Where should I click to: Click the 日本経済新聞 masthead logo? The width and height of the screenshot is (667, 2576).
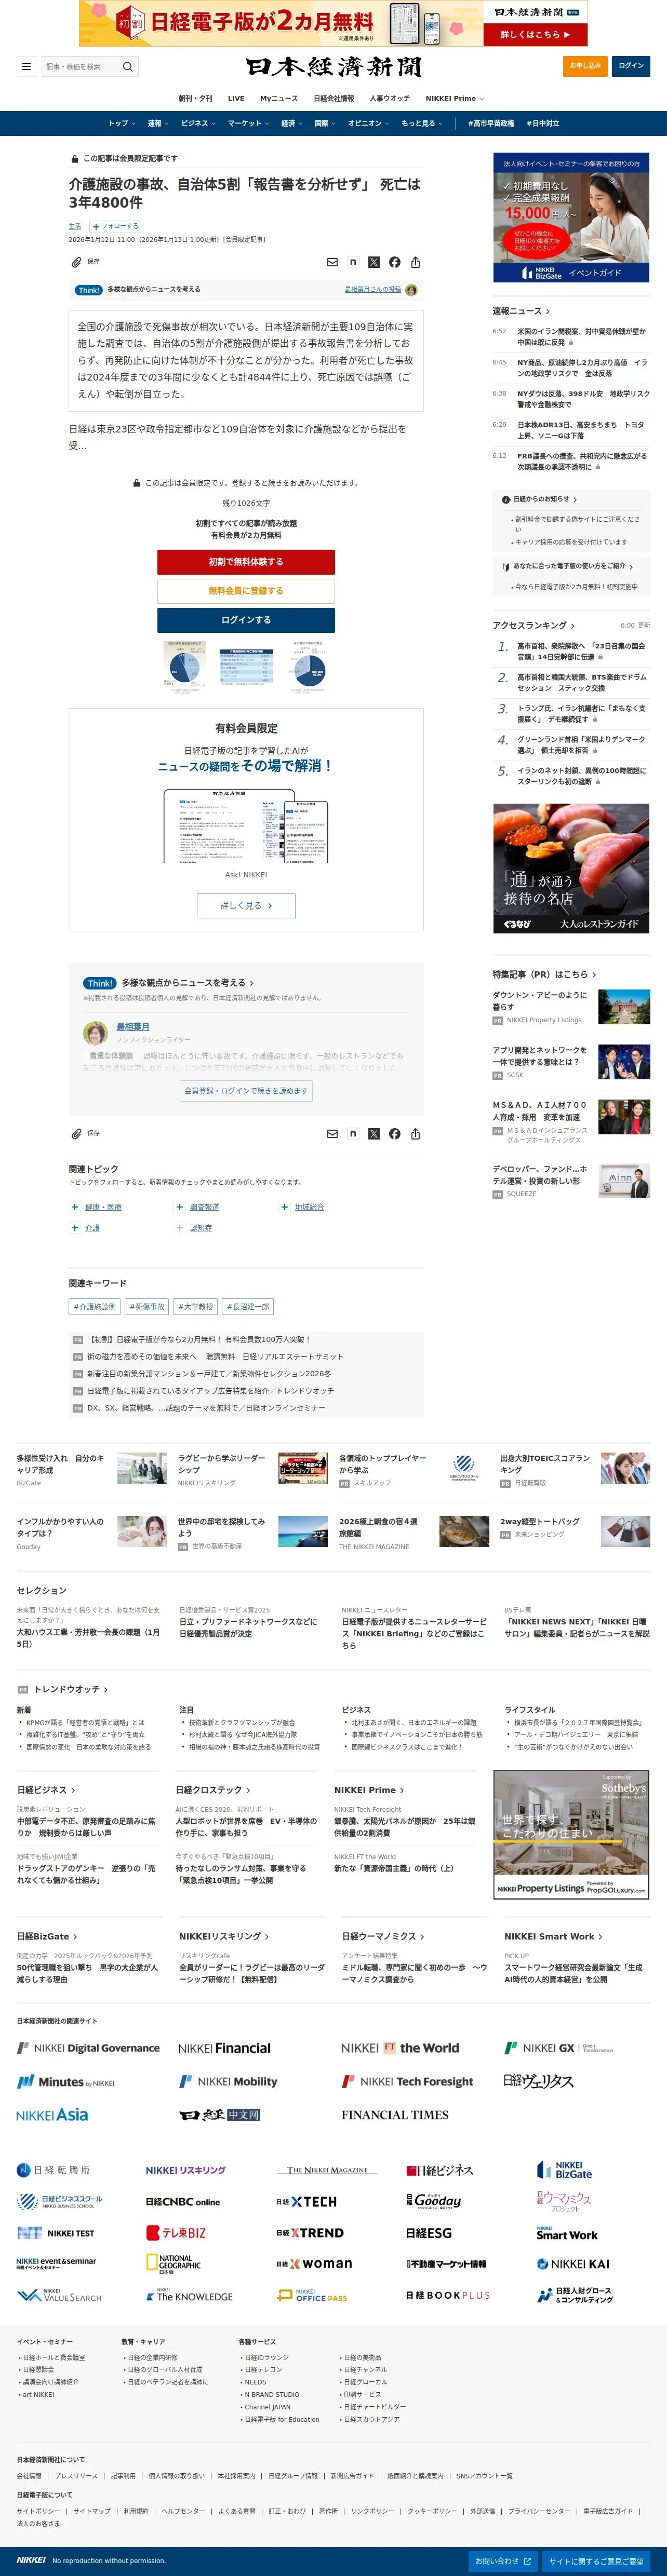pos(334,67)
